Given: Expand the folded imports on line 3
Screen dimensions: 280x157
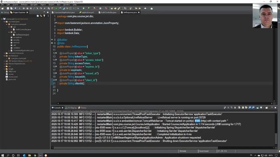Looking at the screenshot, I should (56, 23).
